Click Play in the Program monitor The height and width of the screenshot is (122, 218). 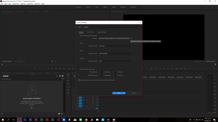coord(164,69)
